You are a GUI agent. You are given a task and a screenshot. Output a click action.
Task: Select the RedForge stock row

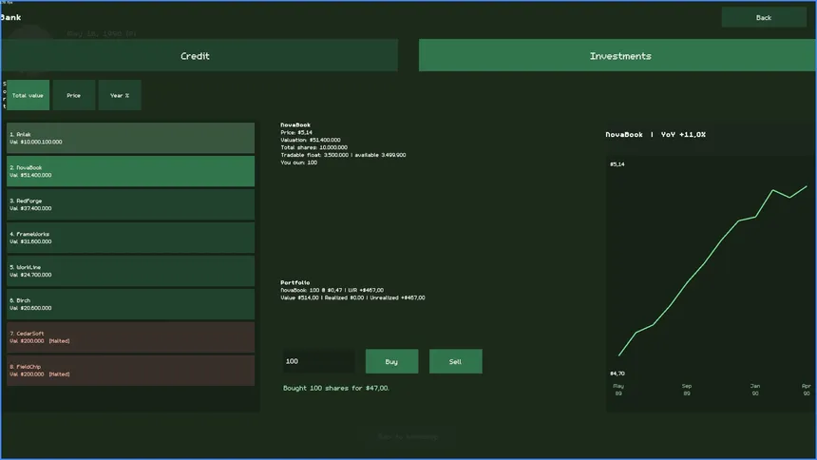coord(131,204)
